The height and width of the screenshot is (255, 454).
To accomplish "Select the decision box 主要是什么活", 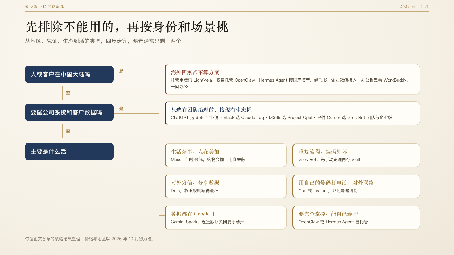I will point(69,152).
